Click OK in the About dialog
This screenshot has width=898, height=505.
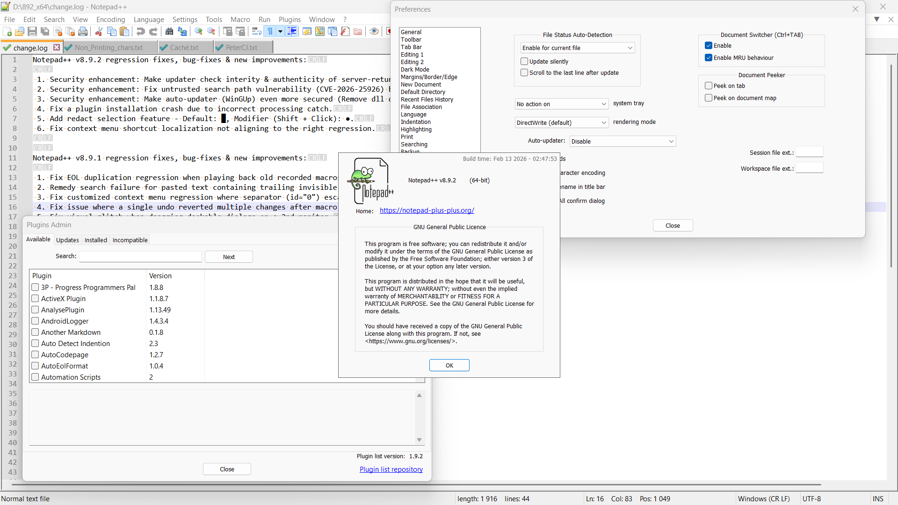coord(449,366)
